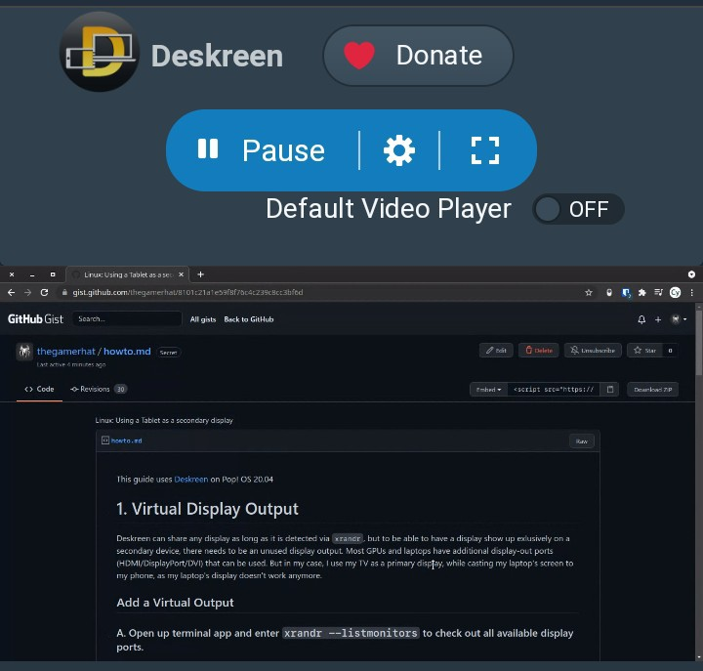The image size is (703, 671).
Task: Bookmark this page with the star icon
Action: (589, 292)
